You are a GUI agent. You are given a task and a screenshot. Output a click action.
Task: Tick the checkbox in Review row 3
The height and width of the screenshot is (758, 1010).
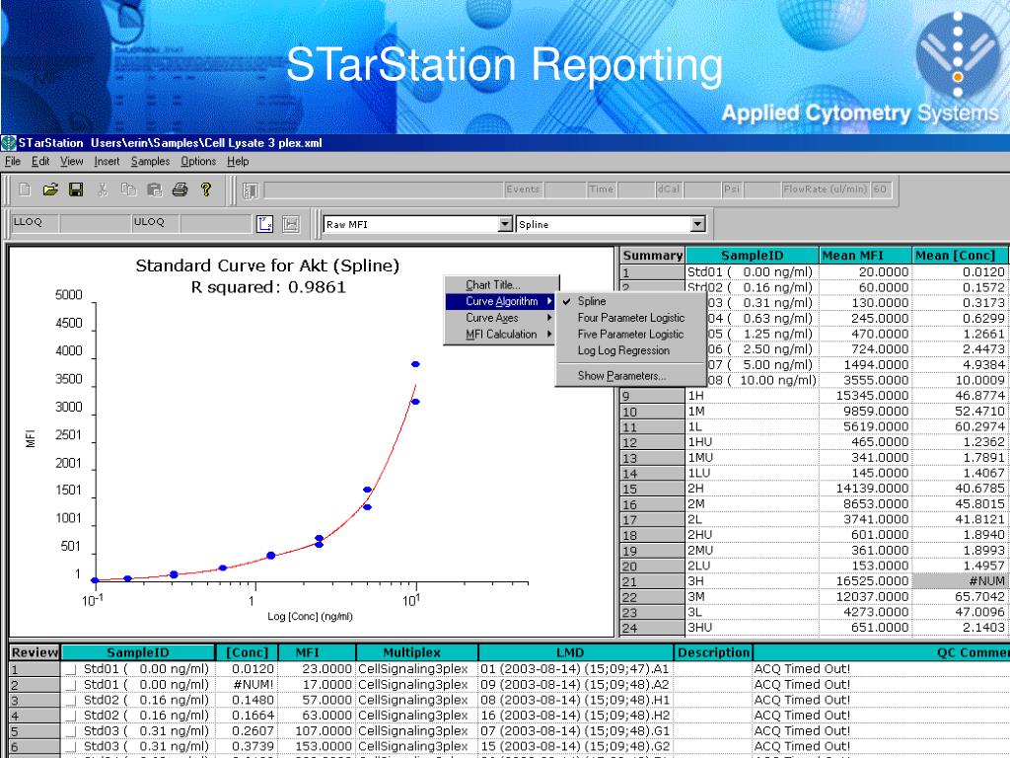(71, 702)
